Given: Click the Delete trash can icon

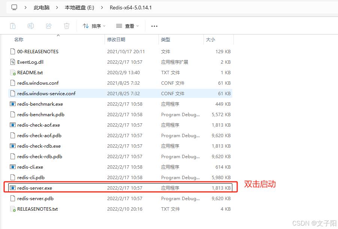Looking at the screenshot, I should coord(67,26).
